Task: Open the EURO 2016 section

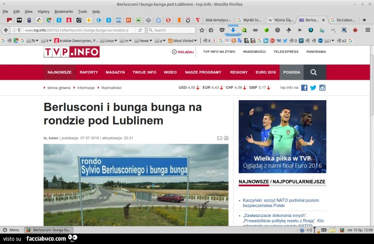Action: click(x=266, y=72)
